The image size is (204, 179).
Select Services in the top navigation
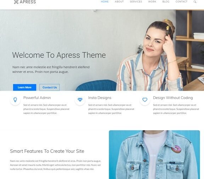(136, 2)
